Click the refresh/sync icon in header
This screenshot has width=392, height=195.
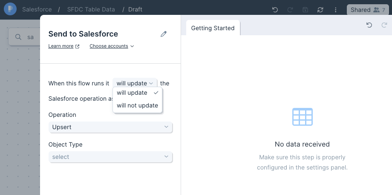pos(320,10)
